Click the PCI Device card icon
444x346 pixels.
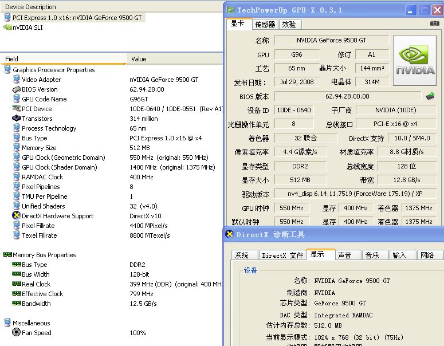tap(17, 108)
